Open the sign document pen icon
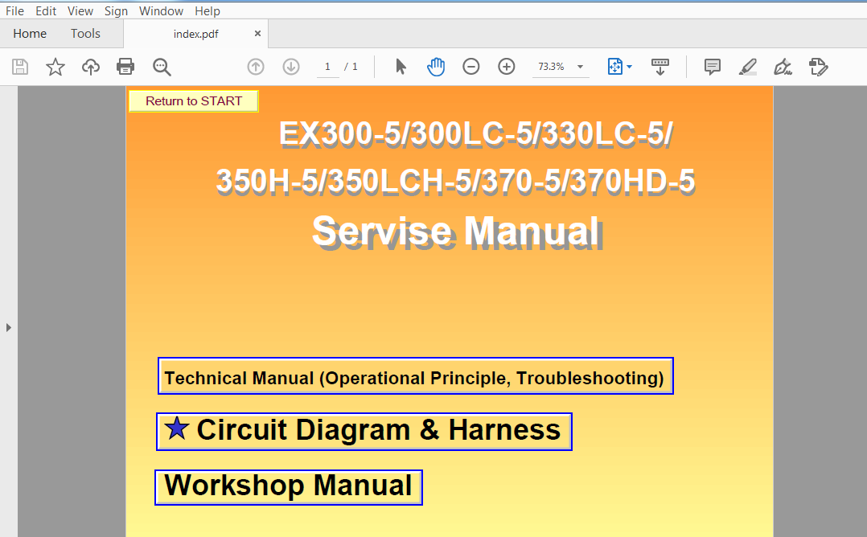 783,67
